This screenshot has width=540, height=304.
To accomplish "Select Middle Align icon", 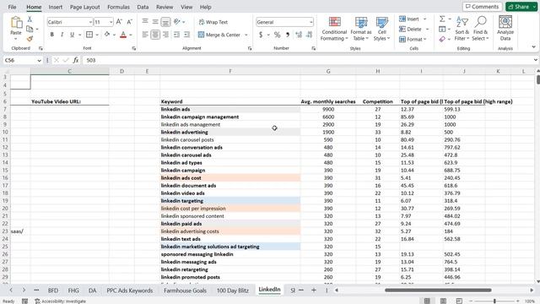I will [155, 22].
